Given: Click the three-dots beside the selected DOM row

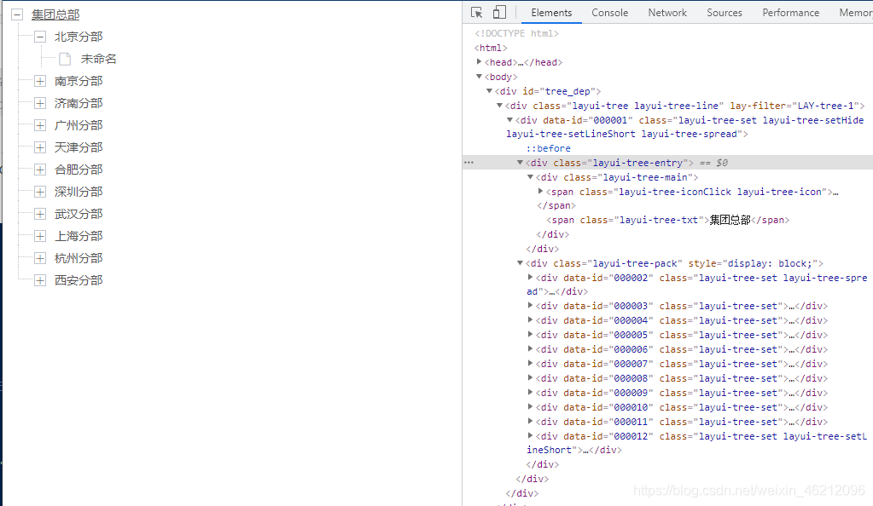Looking at the screenshot, I should pyautogui.click(x=469, y=163).
